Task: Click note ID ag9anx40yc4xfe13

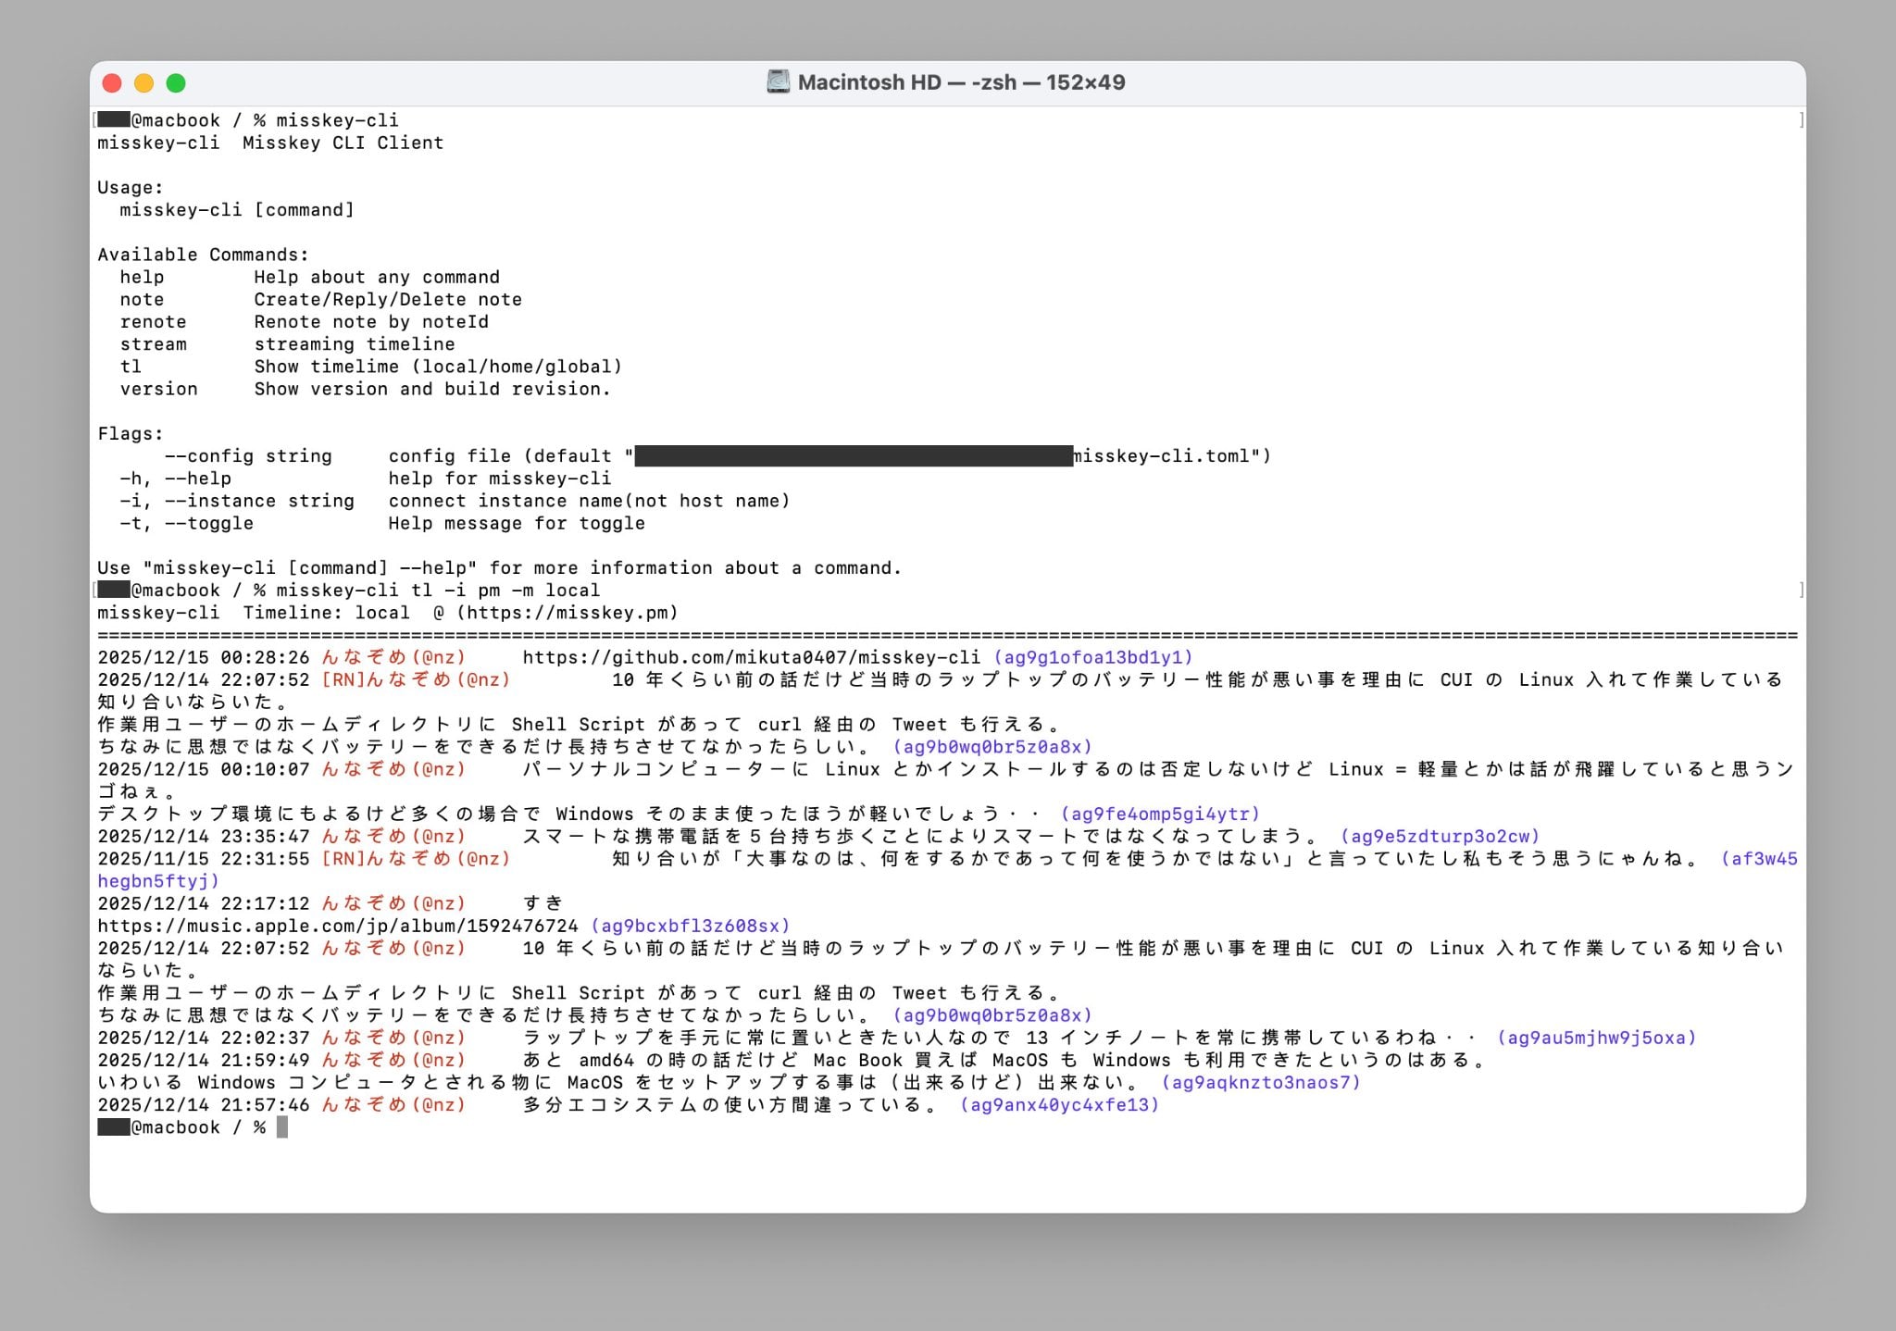Action: (1059, 1104)
